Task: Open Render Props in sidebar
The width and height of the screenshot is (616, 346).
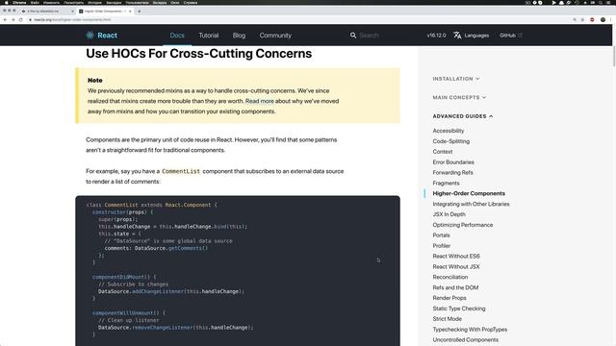Action: 449,298
